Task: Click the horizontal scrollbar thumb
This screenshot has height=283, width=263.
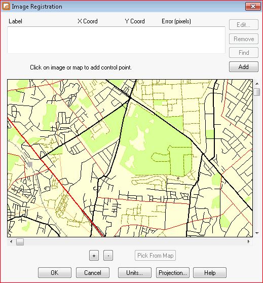Action: click(20, 242)
